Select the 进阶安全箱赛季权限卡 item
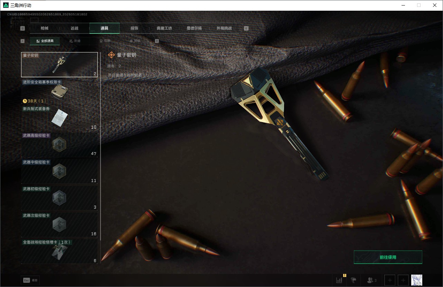443x287 pixels. (59, 91)
